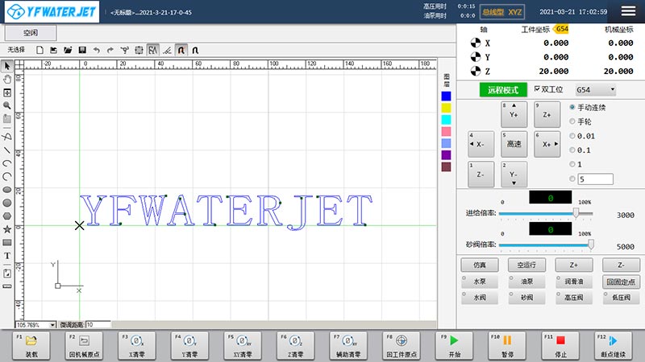Select the straight line drawing tool
This screenshot has width=645, height=362.
tap(7, 150)
